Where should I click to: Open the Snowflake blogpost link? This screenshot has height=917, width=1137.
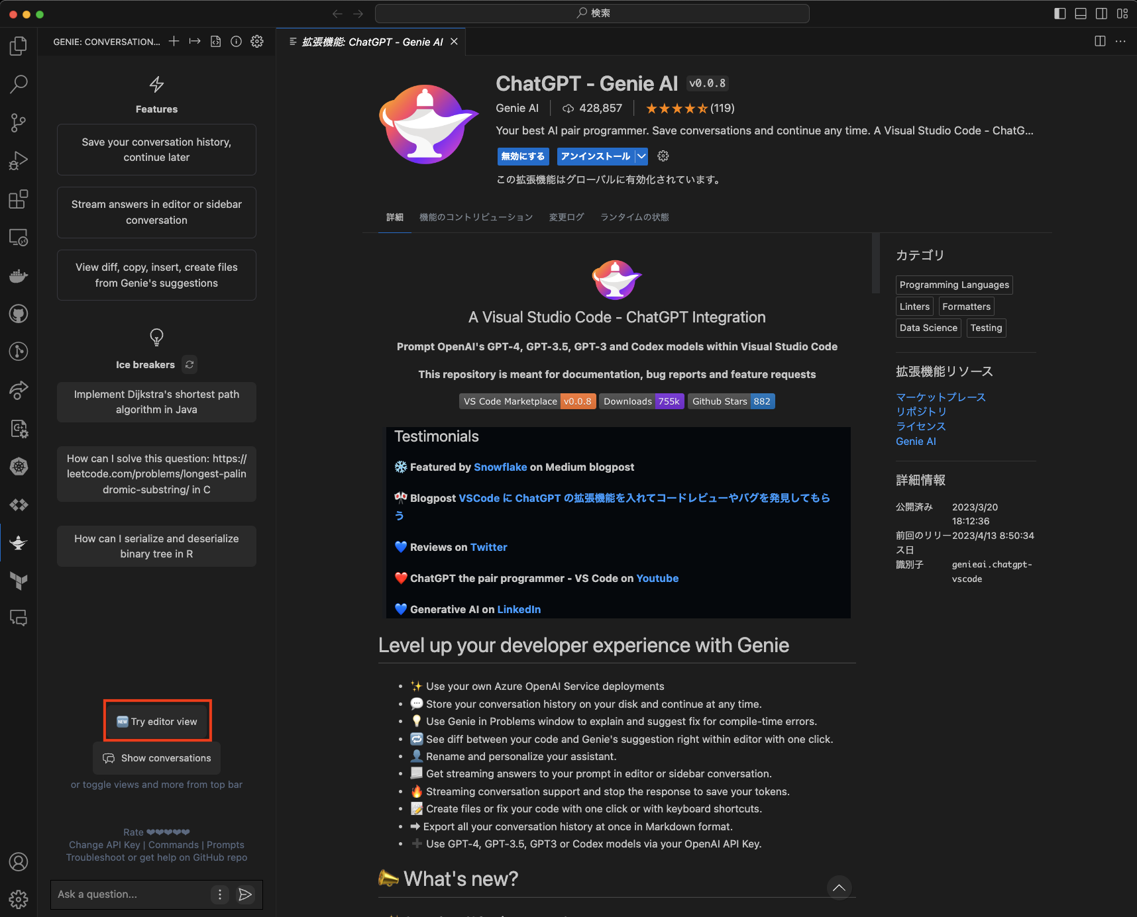pos(500,467)
